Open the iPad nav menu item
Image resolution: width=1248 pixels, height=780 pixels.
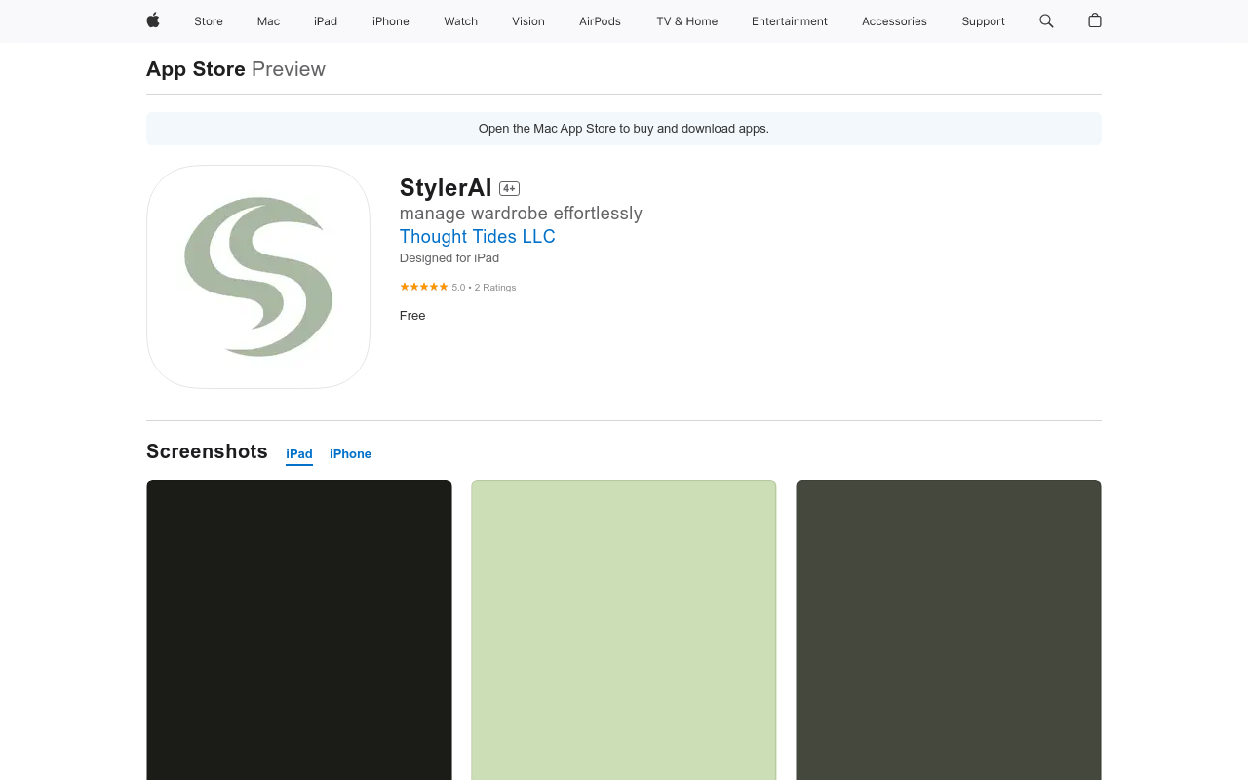(x=326, y=21)
